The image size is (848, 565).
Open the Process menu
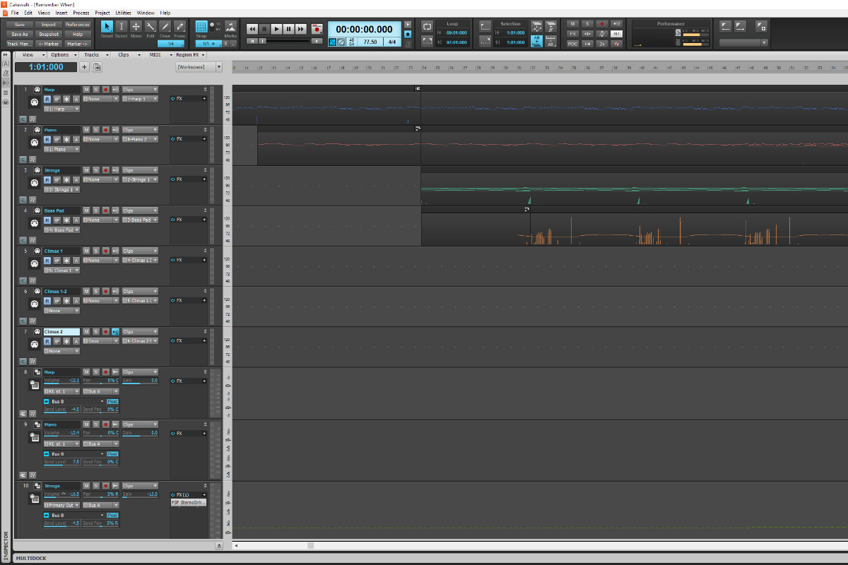click(x=81, y=13)
